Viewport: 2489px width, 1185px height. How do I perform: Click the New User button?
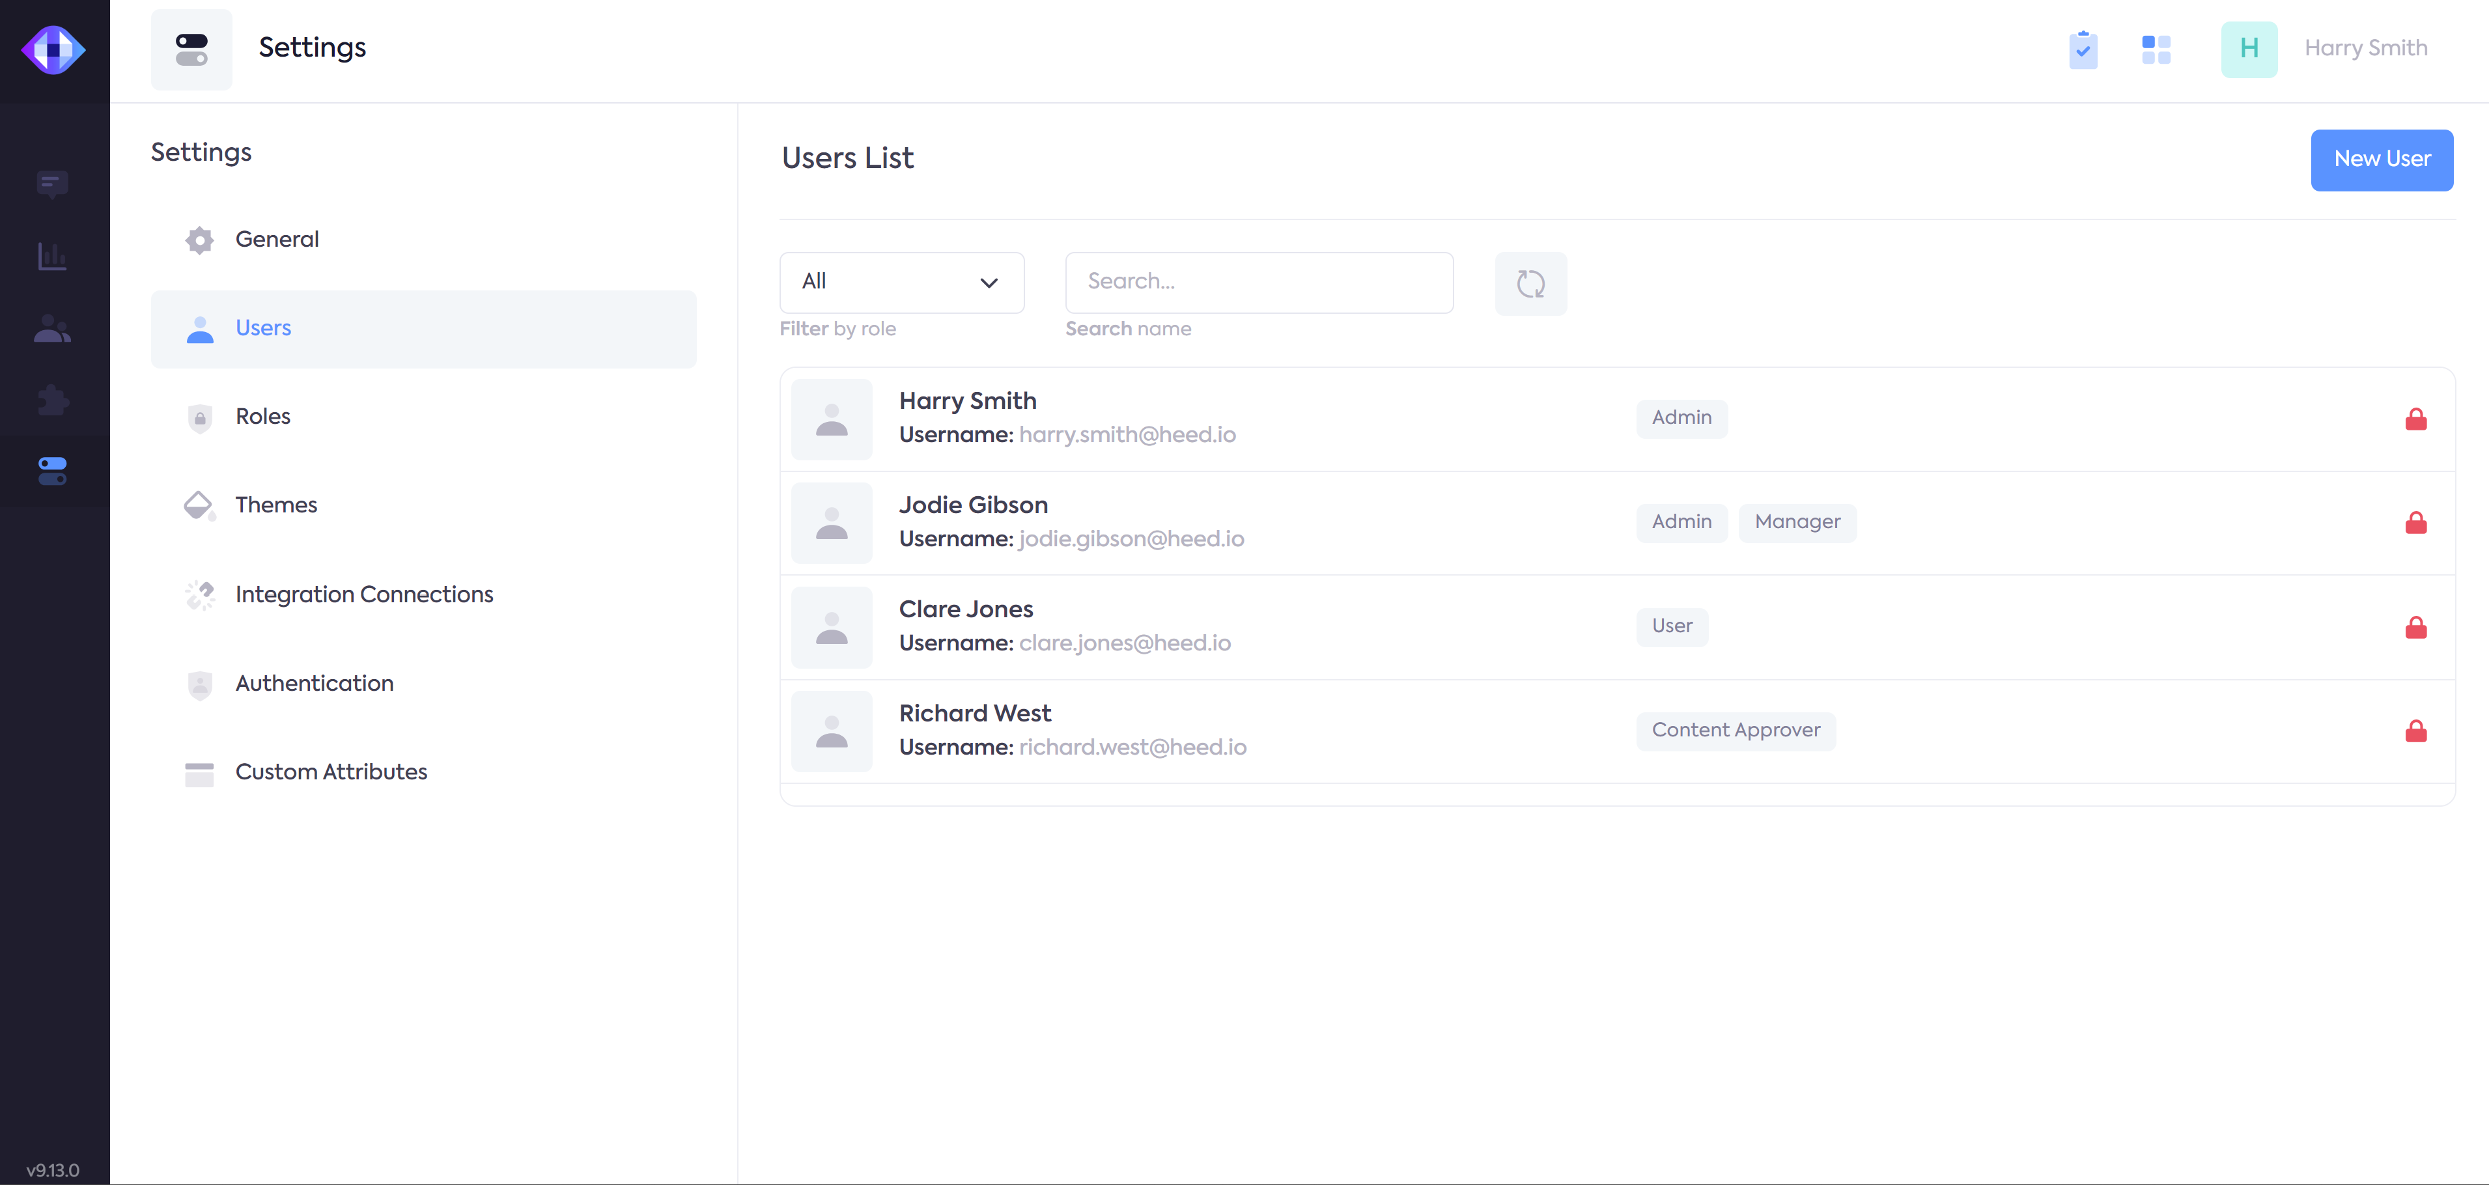tap(2381, 160)
